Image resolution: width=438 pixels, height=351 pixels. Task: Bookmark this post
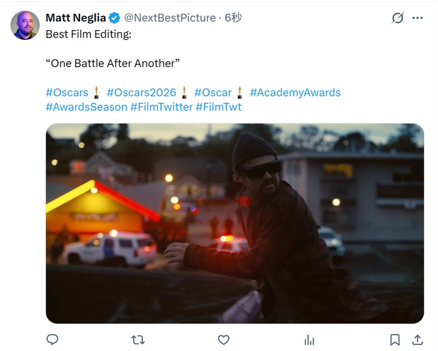pos(395,340)
